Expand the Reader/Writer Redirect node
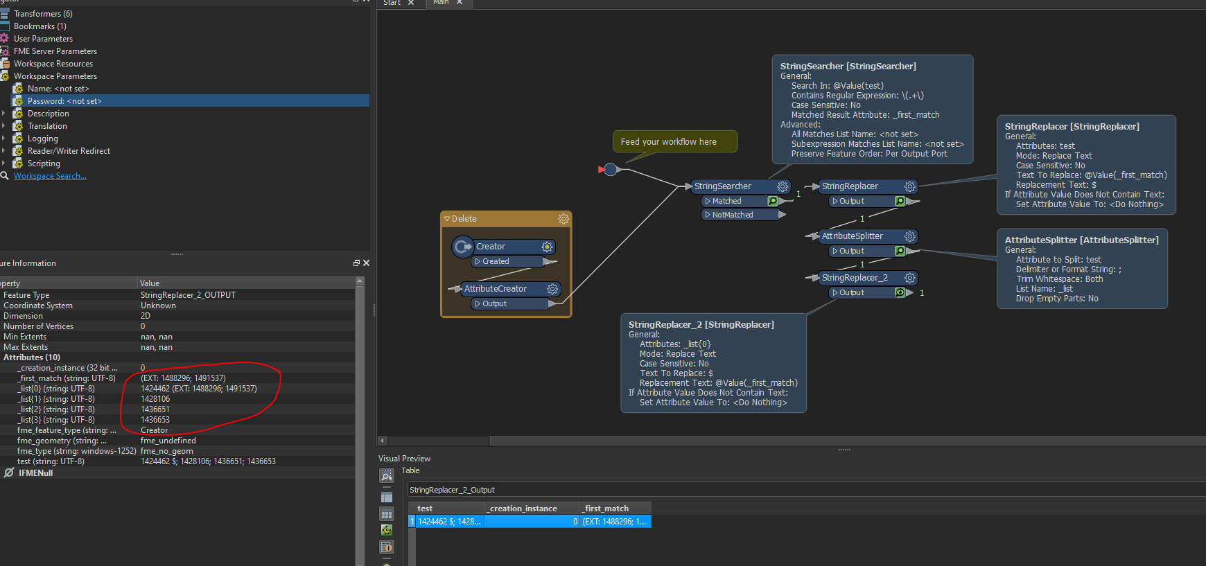The image size is (1206, 566). 3,151
